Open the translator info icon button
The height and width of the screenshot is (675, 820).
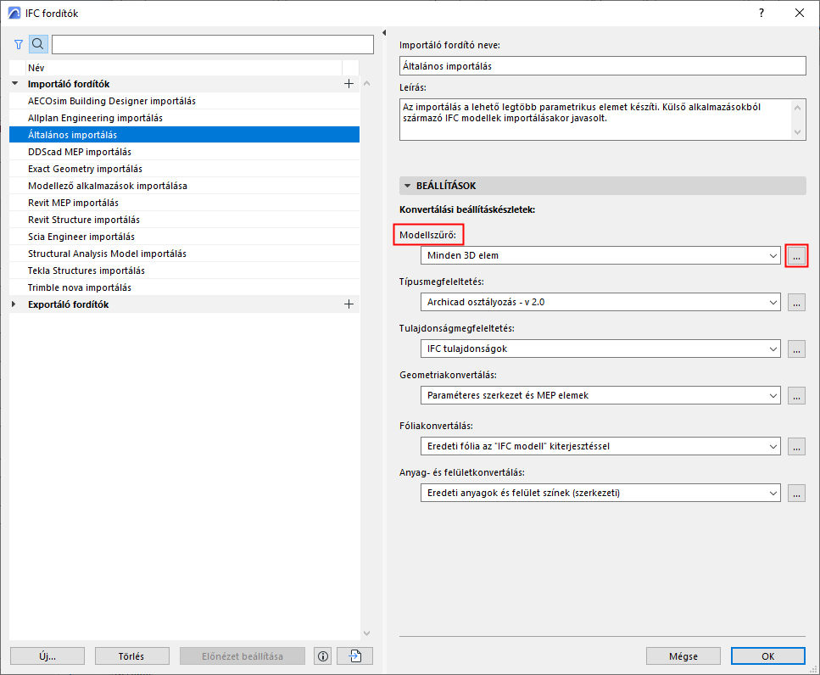coord(323,656)
